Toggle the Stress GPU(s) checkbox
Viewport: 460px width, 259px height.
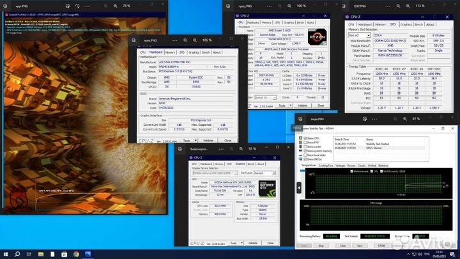[305, 159]
